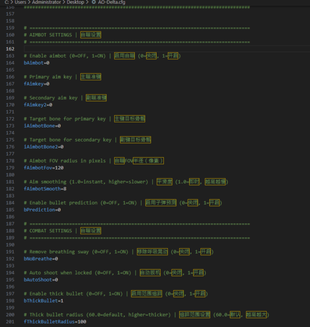Click the bThickBullet=1 setting line

point(43,301)
